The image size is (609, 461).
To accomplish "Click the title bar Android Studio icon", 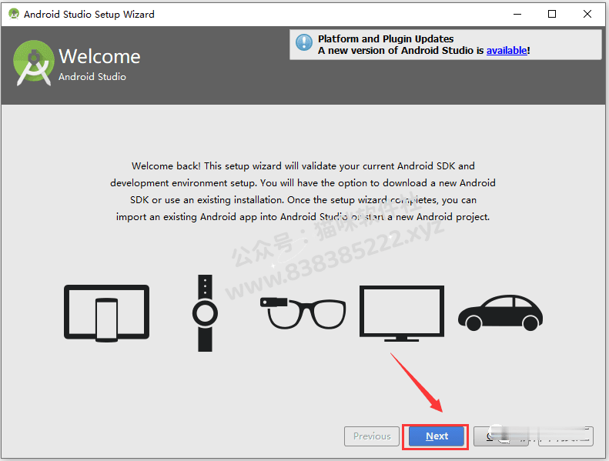I will [14, 14].
